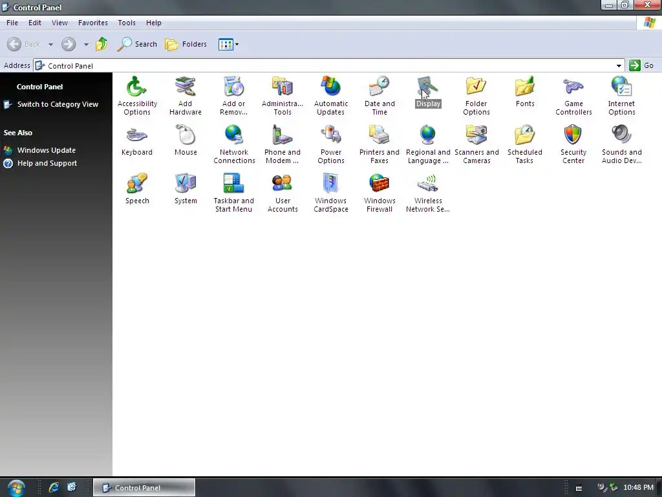Open the Start button orb
This screenshot has width=662, height=497.
(x=16, y=488)
